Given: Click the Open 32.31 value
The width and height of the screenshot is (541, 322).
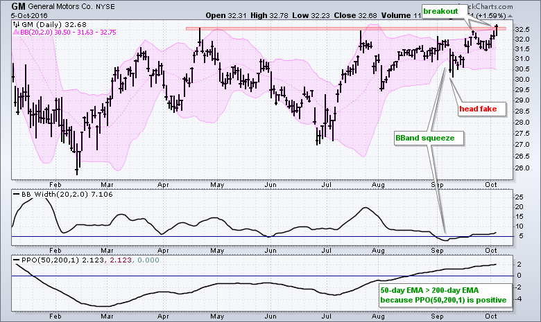Looking at the screenshot, I should click(225, 15).
